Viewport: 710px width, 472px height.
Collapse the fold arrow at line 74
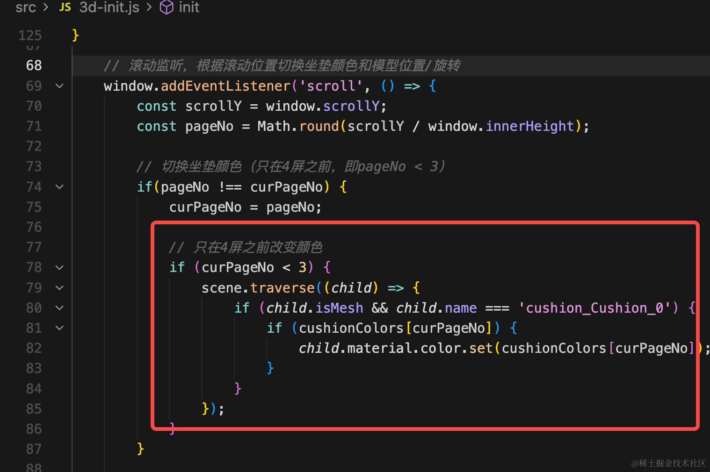(x=59, y=187)
